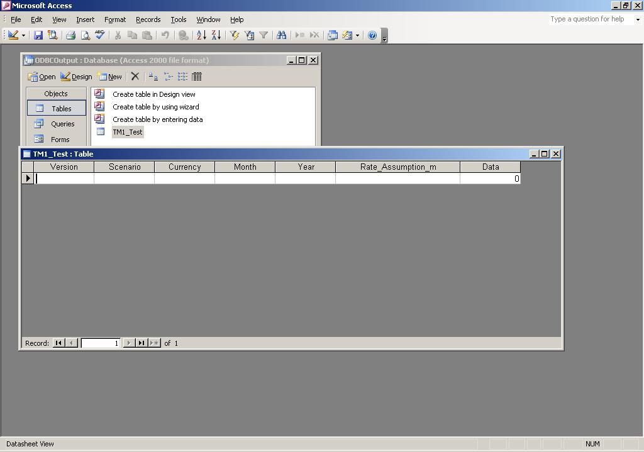Click the Find binoculars icon
The image size is (644, 452).
point(281,35)
